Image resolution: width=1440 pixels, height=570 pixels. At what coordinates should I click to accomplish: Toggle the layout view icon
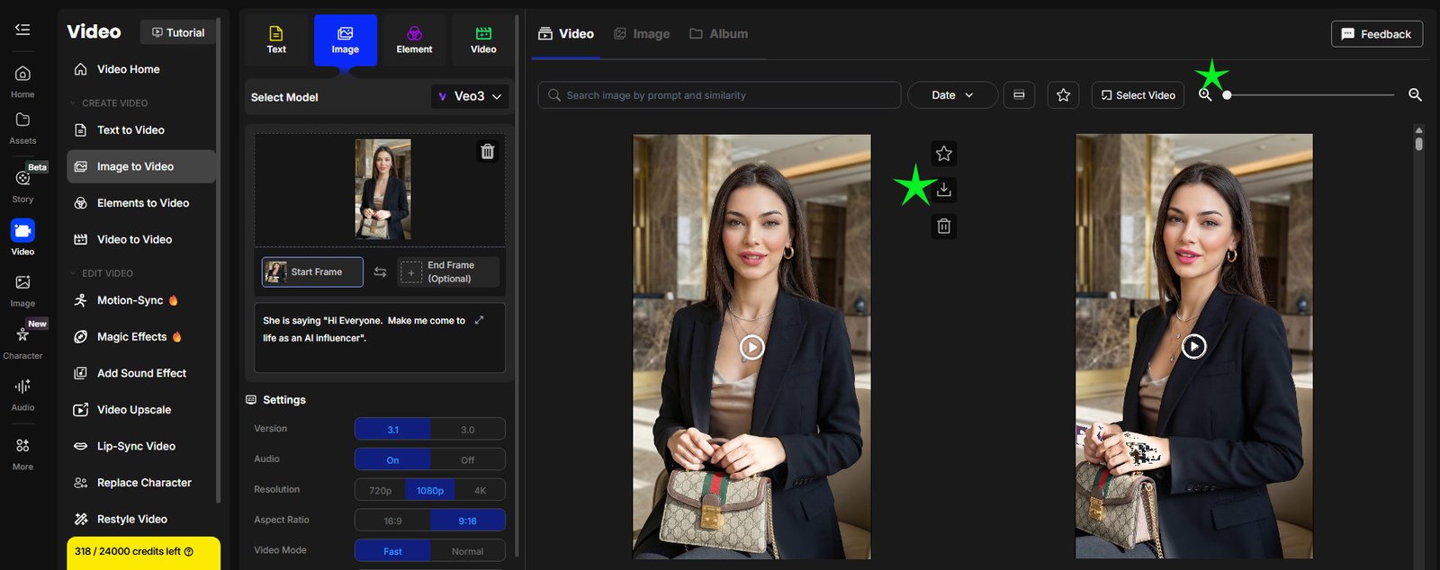coord(1019,95)
